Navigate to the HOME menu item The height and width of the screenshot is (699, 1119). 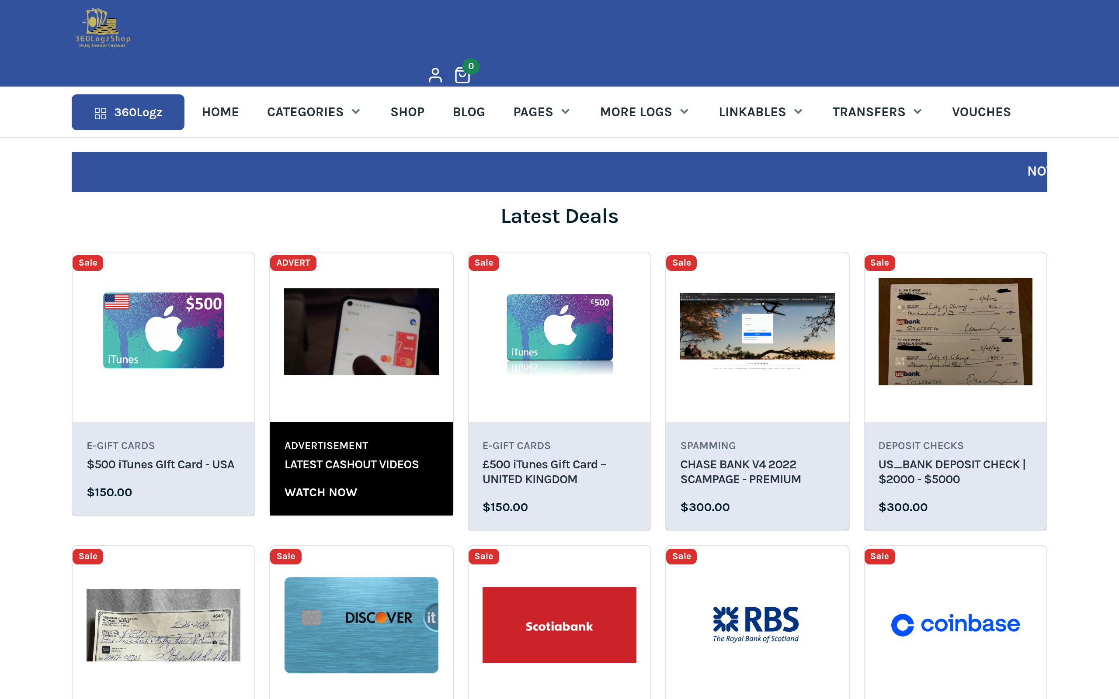(x=220, y=112)
